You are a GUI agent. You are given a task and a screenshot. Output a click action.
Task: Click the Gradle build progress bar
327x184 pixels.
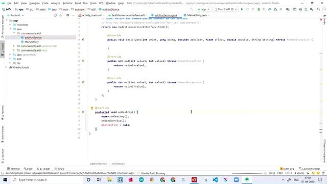[247, 173]
